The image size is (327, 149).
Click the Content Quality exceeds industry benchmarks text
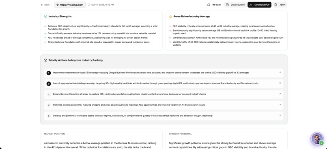coord(102,34)
